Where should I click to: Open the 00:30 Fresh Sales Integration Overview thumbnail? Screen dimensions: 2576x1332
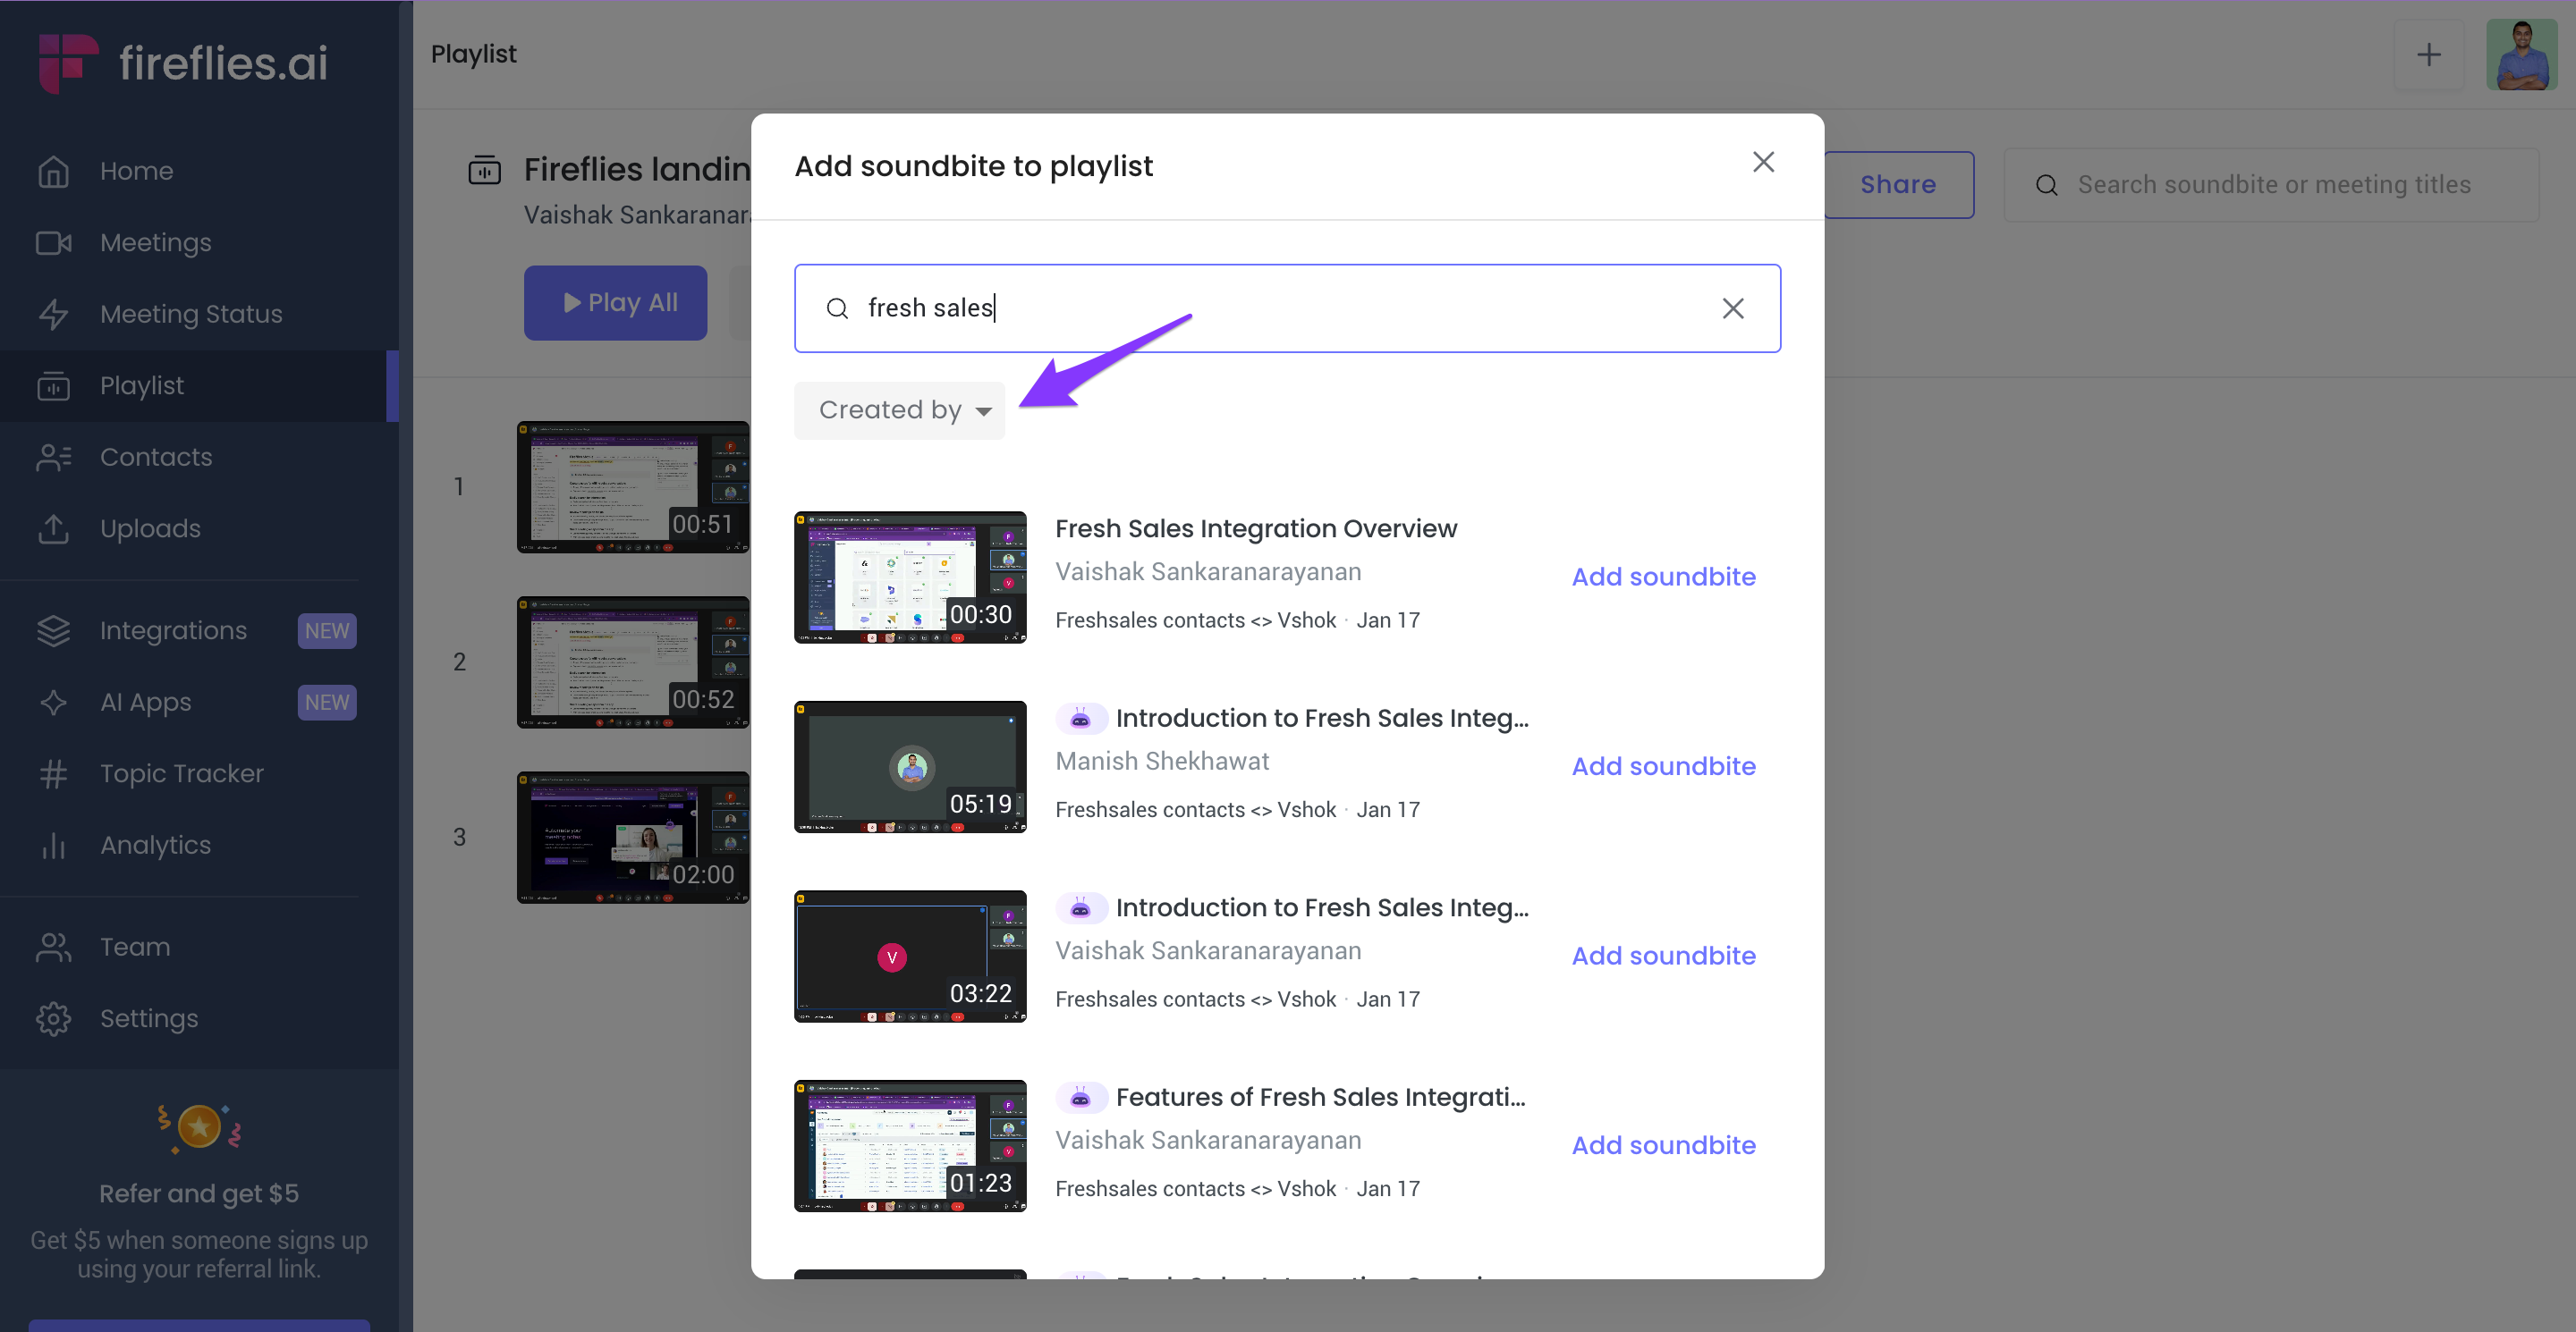click(x=910, y=577)
